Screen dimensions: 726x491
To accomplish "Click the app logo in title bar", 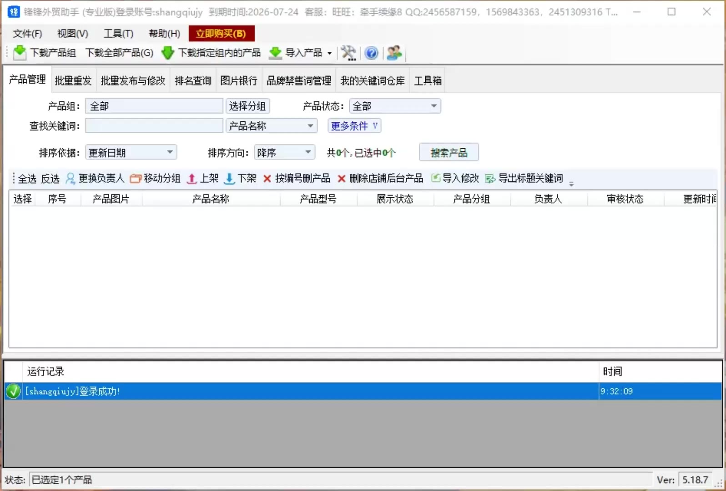I will [14, 12].
